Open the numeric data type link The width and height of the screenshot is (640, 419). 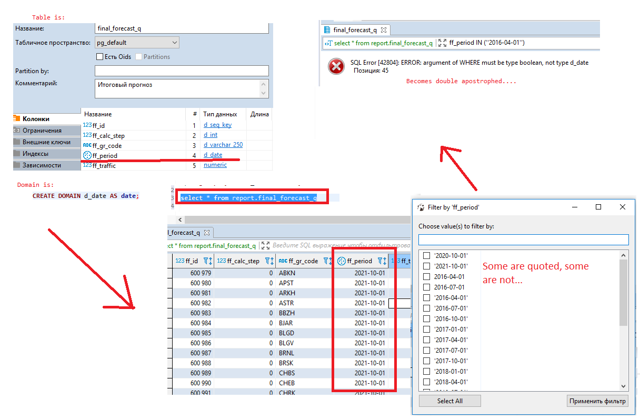215,165
